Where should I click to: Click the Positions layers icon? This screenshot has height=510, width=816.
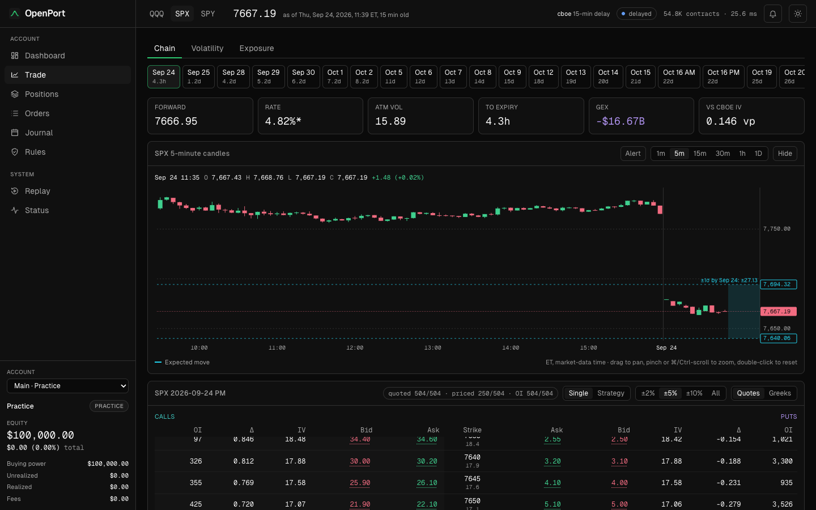click(x=15, y=94)
